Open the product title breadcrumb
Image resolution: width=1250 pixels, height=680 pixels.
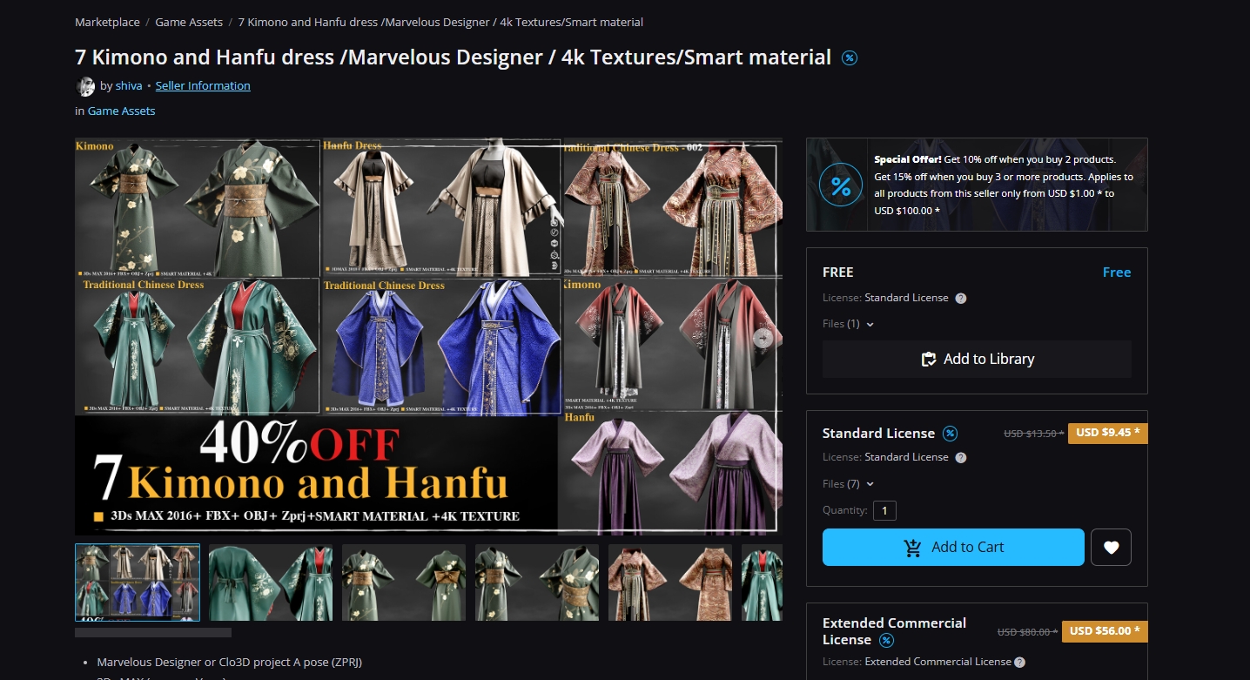click(440, 22)
